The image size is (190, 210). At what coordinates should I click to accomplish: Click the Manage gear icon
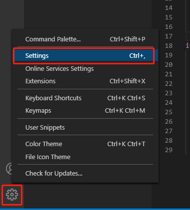(x=12, y=195)
